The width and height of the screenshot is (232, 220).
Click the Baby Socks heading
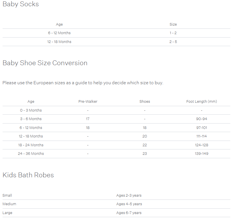pos(20,4)
